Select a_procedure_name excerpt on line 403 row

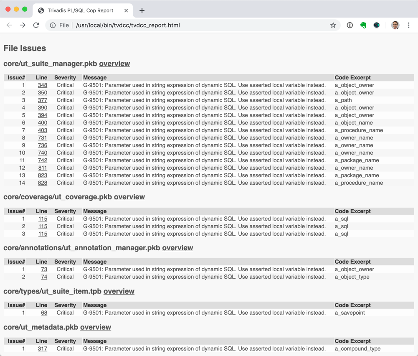(359, 130)
